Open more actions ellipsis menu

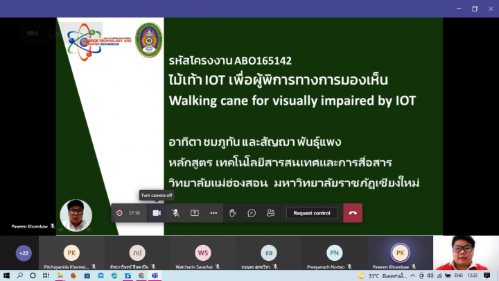213,213
